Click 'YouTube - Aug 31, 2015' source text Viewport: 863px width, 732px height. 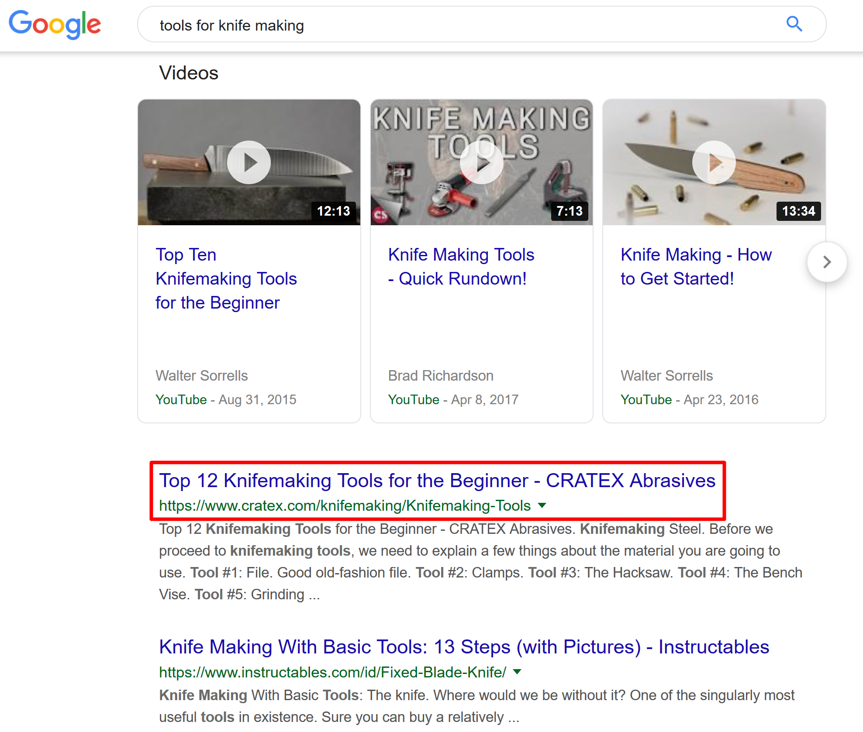(226, 399)
